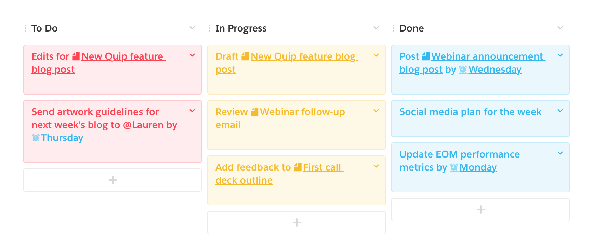Click the document icon in the Edits card
The height and width of the screenshot is (239, 593).
tap(76, 56)
